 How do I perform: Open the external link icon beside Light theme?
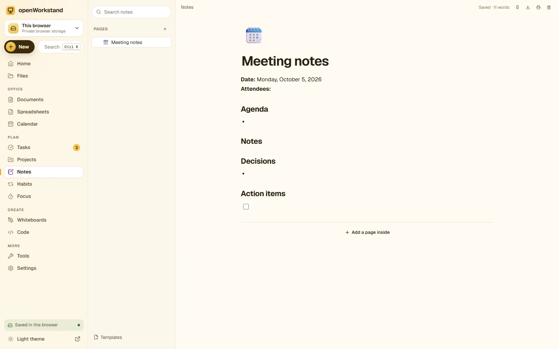(78, 339)
